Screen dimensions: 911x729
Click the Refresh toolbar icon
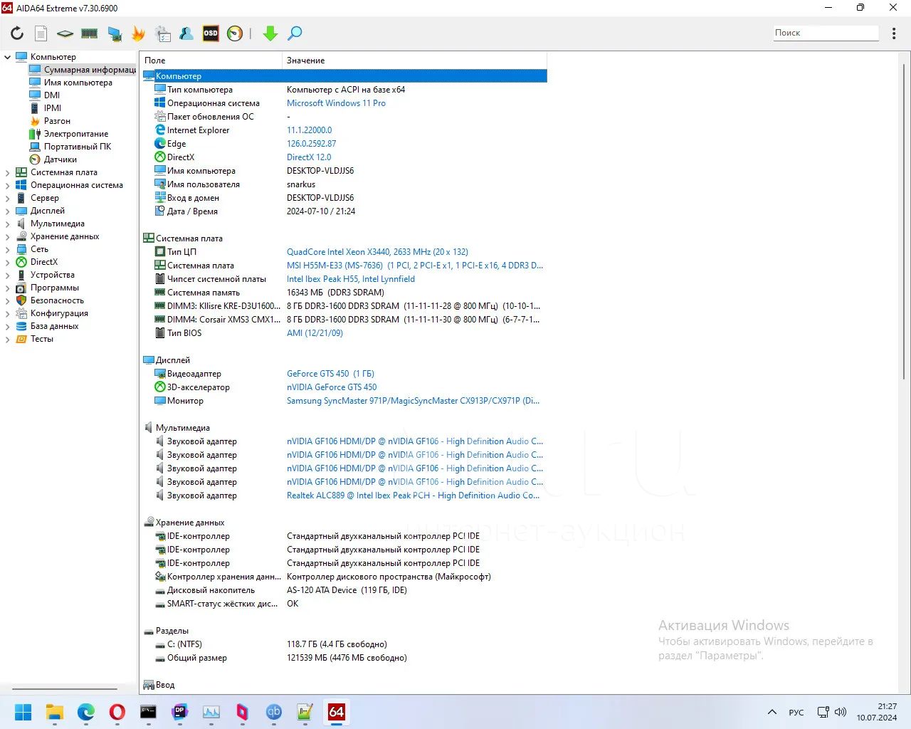coord(17,33)
